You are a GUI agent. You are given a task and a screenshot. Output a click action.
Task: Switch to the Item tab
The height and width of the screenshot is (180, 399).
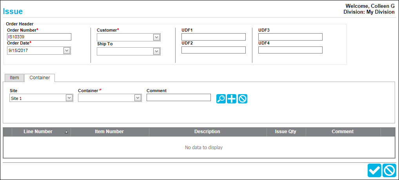(14, 78)
